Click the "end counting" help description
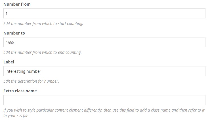The image size is (210, 126). [x=43, y=52]
